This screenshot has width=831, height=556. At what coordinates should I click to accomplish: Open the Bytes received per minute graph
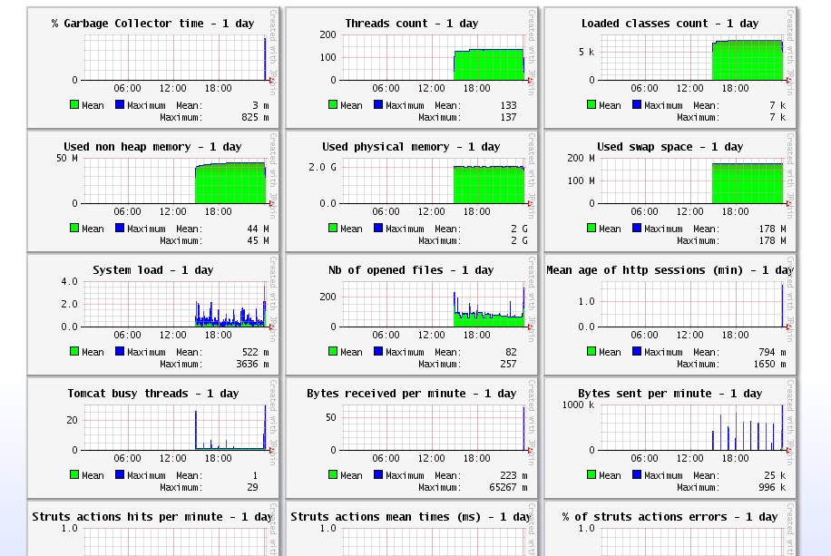[412, 438]
